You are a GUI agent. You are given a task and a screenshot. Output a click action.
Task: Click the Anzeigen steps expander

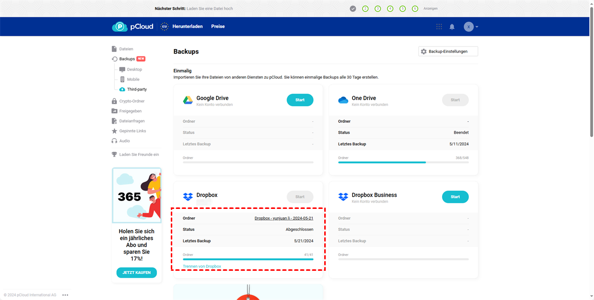pyautogui.click(x=430, y=8)
